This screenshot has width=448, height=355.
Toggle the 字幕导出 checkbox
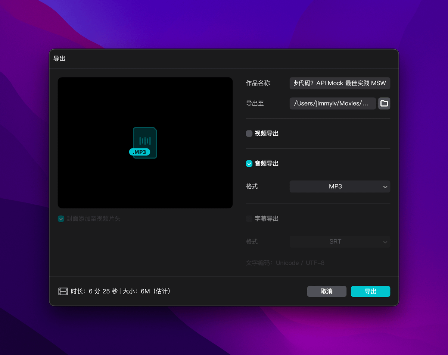coord(249,219)
